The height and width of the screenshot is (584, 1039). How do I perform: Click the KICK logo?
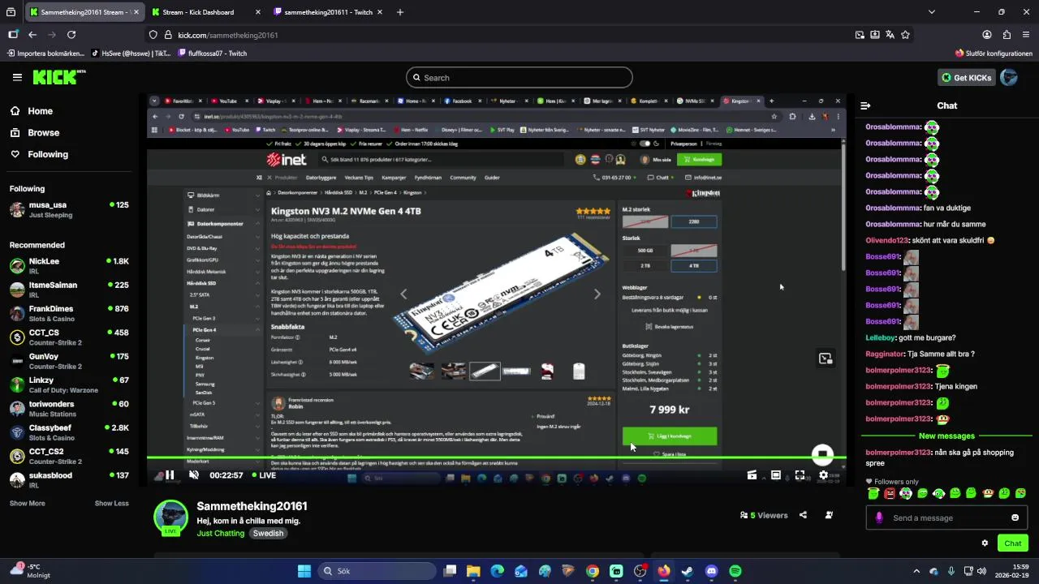pos(58,77)
